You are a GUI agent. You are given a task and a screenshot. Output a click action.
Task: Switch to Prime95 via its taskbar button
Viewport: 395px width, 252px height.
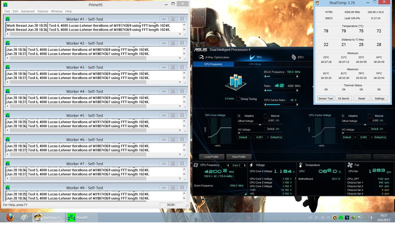(81, 217)
